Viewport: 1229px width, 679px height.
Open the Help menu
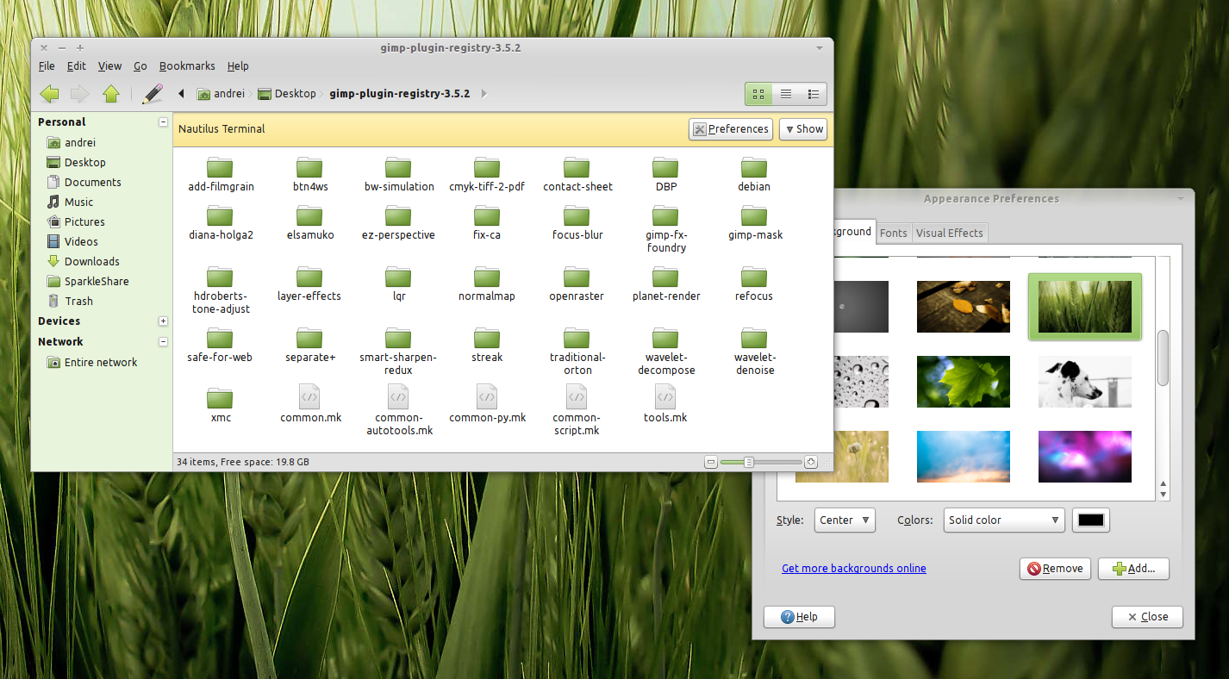(238, 66)
